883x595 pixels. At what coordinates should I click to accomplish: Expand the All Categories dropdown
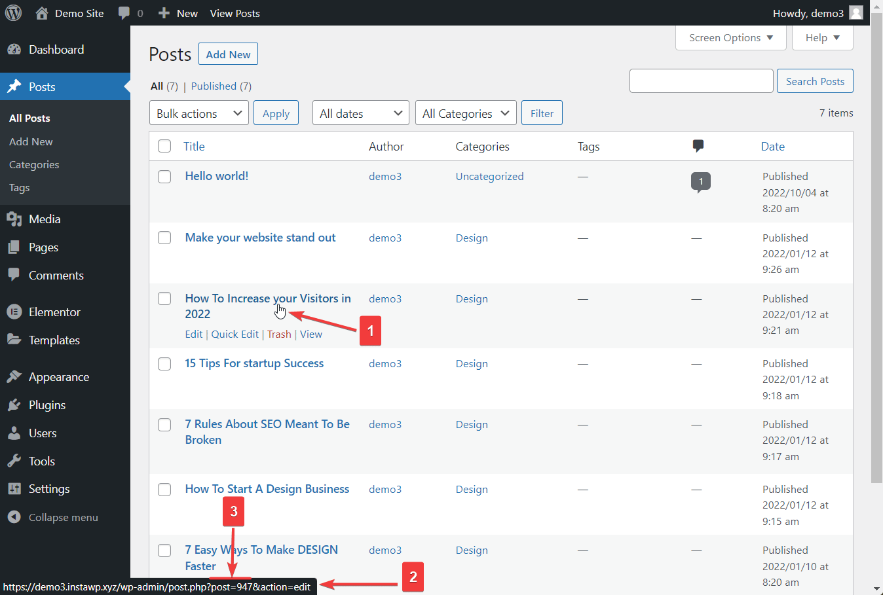(x=466, y=113)
